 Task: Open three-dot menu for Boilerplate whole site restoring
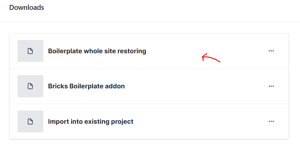[271, 51]
